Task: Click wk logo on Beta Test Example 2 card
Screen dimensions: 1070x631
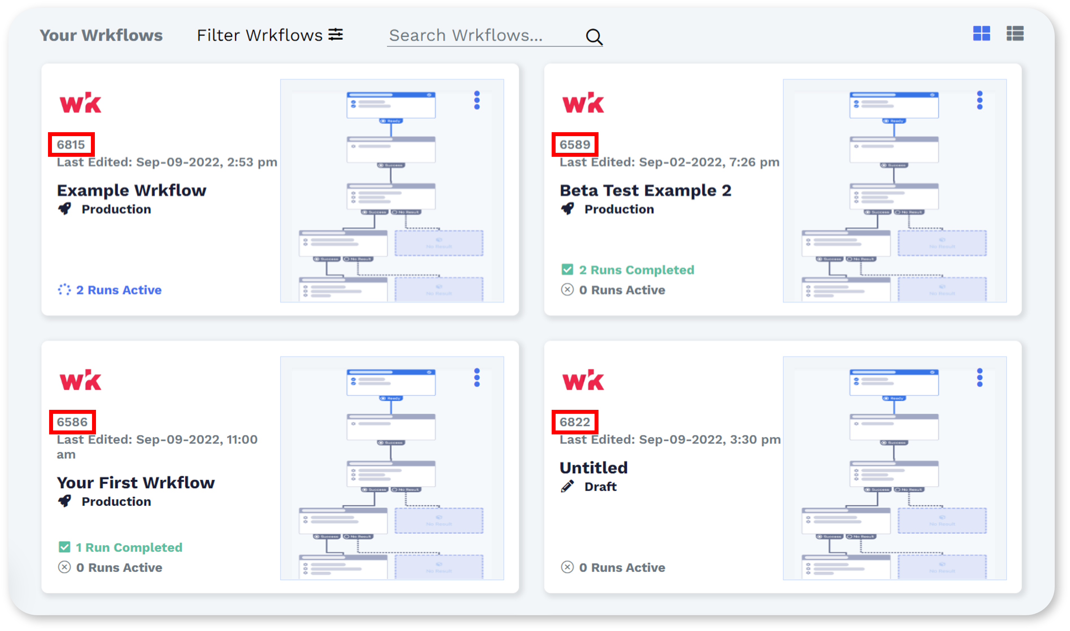Action: [x=583, y=103]
